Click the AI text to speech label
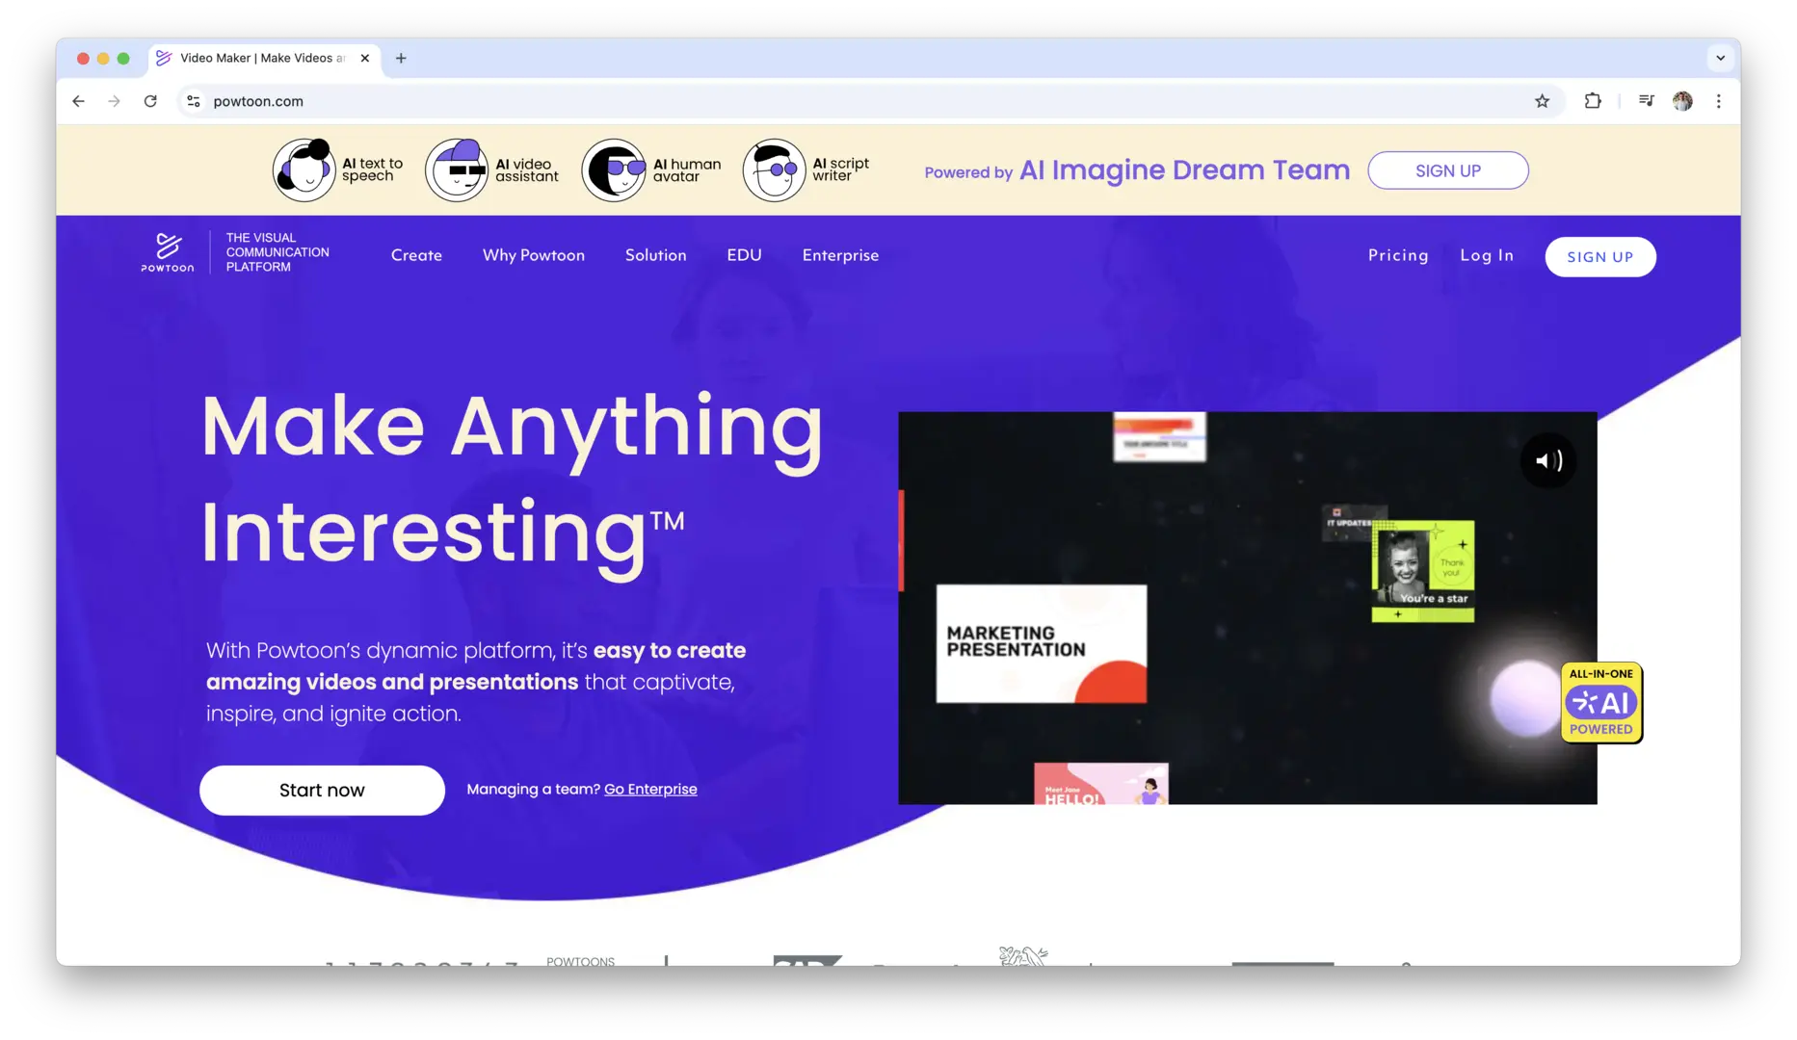Screen dimensions: 1797x1040 372,169
